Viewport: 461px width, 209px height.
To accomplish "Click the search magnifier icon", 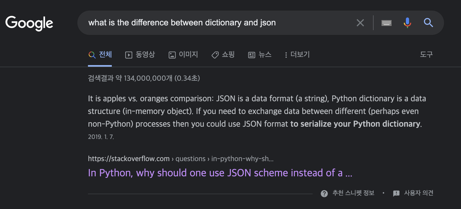I will (x=429, y=23).
